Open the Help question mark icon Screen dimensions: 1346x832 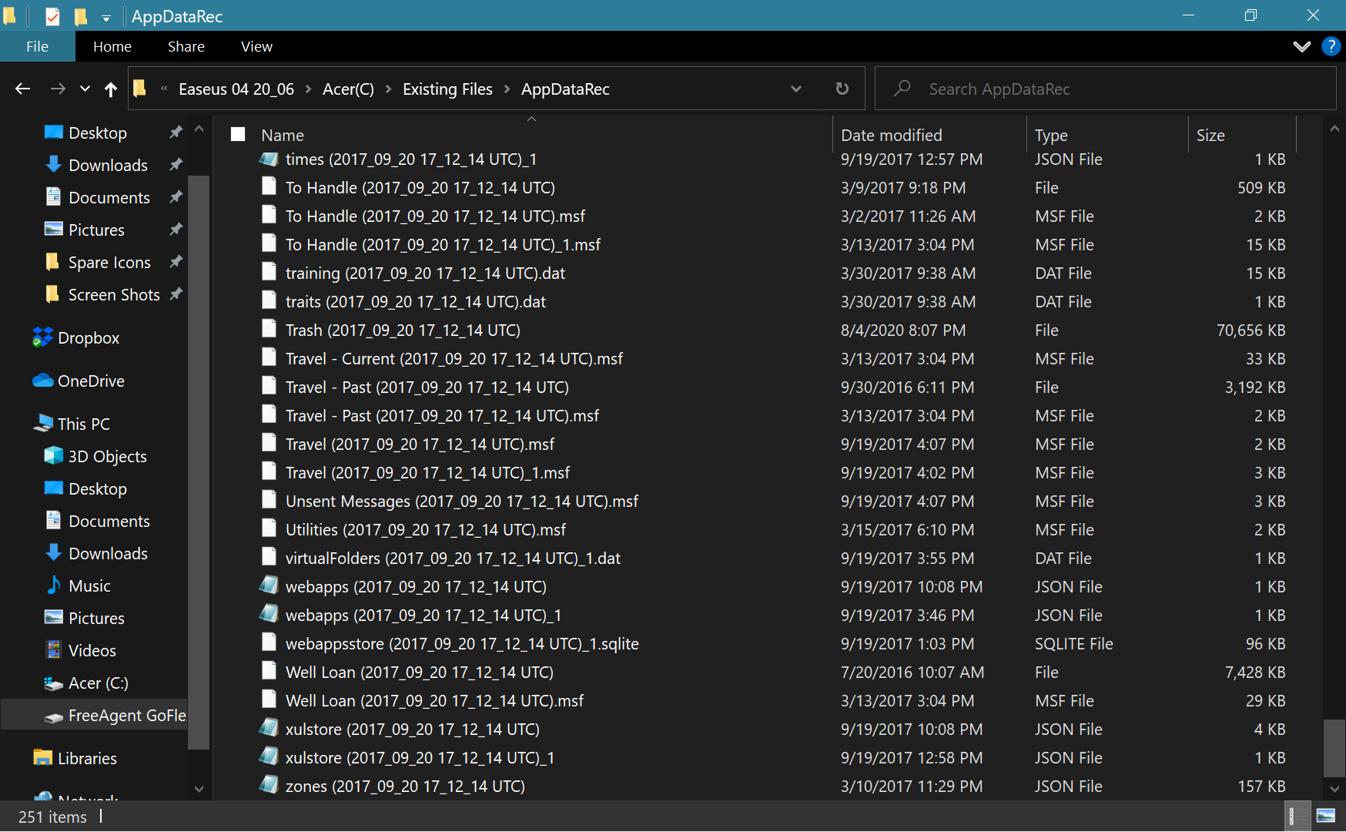click(x=1331, y=46)
